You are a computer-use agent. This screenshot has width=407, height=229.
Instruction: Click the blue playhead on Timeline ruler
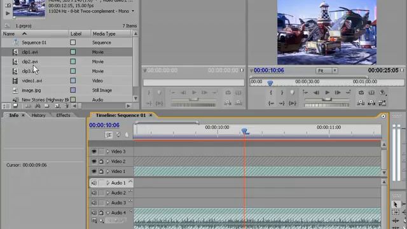[x=244, y=131]
